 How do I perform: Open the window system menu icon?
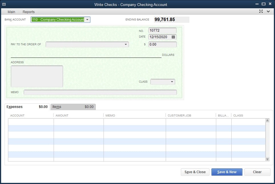4,4
